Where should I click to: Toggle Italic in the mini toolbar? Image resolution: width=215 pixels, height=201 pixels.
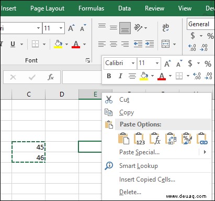click(120, 76)
